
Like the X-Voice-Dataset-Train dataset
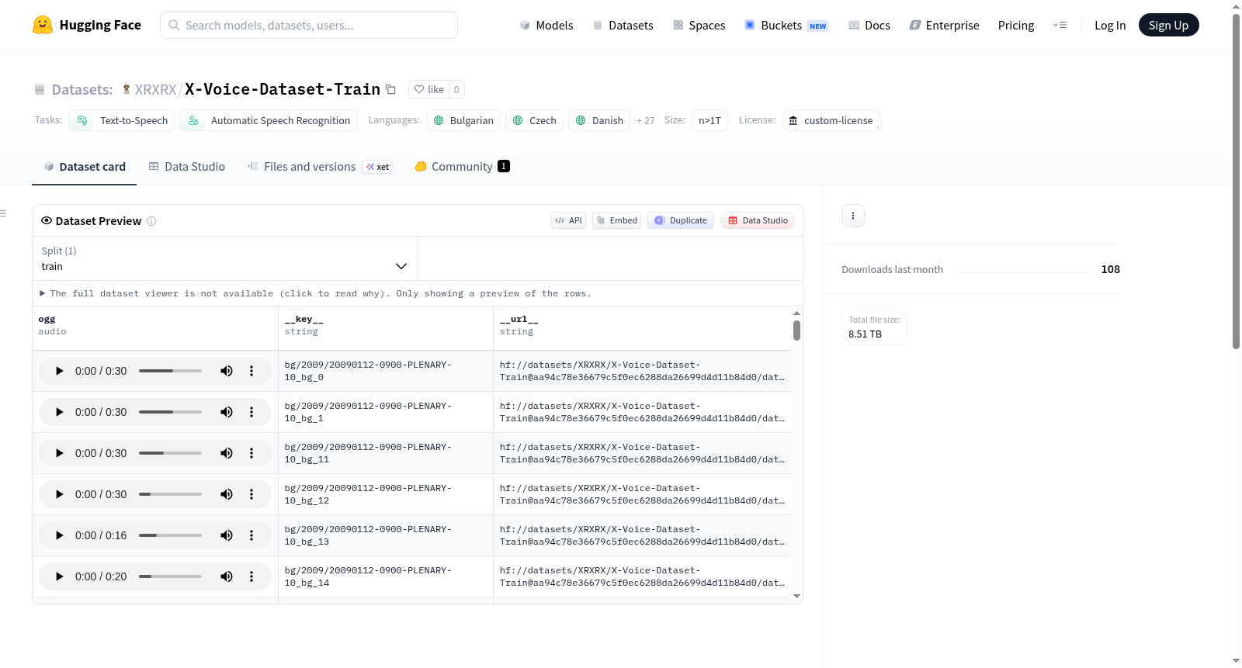[x=428, y=89]
